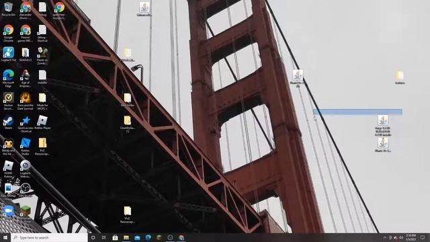Image resolution: width=430 pixels, height=242 pixels.
Task: Show hidden system tray icons
Action: 384,237
